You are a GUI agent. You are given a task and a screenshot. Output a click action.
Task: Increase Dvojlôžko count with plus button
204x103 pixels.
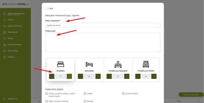tap(69, 76)
